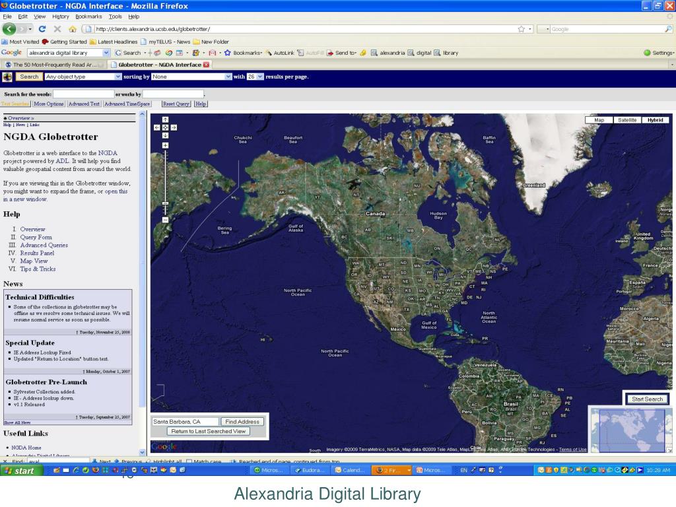This screenshot has width=676, height=507.
Task: Open the results per page dropdown
Action: [x=255, y=77]
